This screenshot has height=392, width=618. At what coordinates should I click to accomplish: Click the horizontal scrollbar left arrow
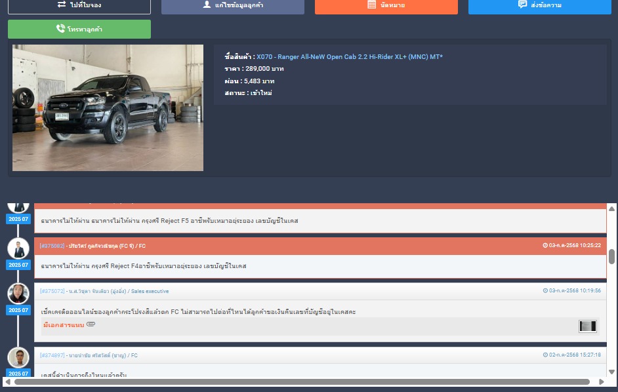point(7,382)
